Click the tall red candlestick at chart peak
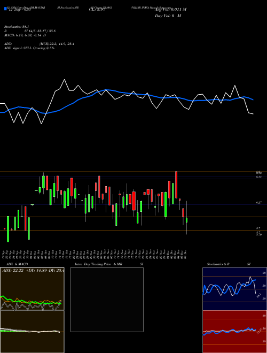Viewport: 267px width, 353px height. coord(176,185)
